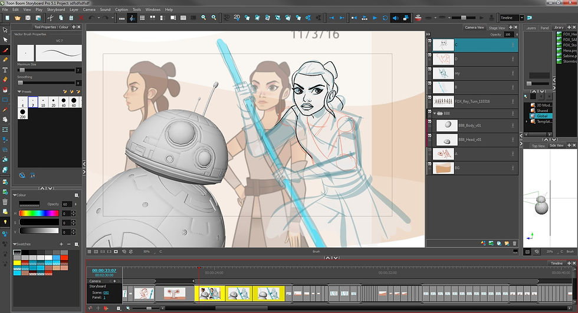Open the Timeline workspace dropdown

coord(521,18)
